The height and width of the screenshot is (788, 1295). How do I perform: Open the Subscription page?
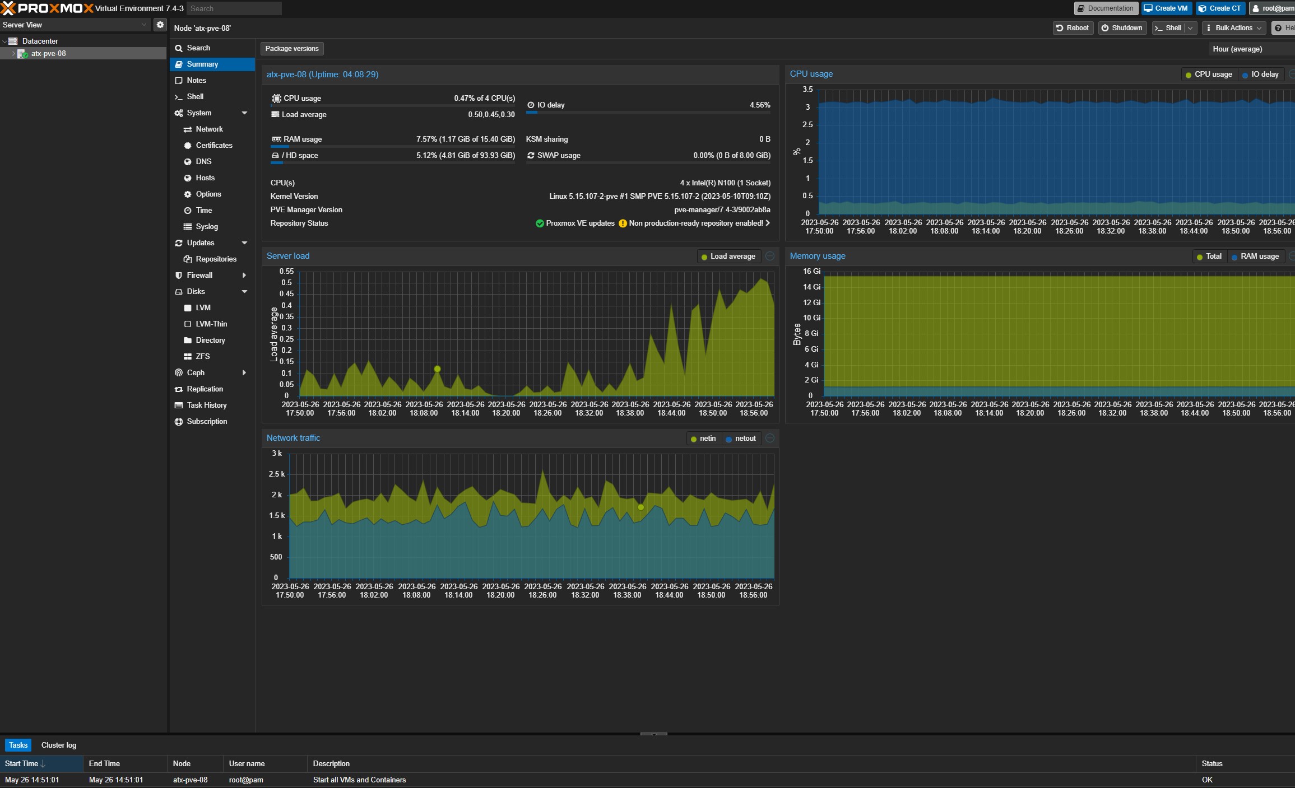tap(207, 421)
